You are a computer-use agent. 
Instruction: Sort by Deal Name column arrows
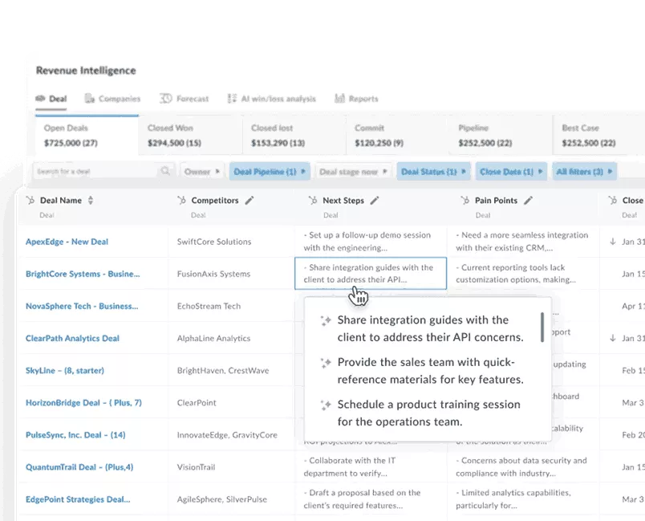pyautogui.click(x=91, y=201)
